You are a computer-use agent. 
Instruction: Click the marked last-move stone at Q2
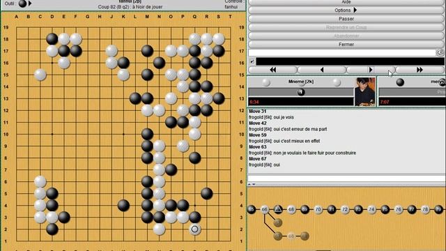click(x=195, y=229)
